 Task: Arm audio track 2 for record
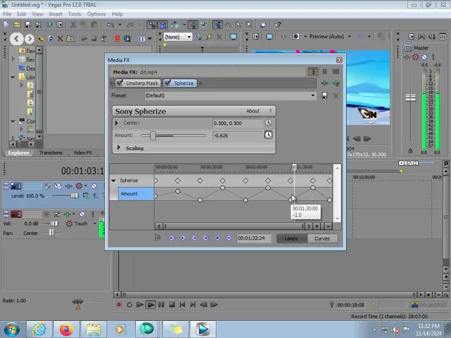coord(46,214)
